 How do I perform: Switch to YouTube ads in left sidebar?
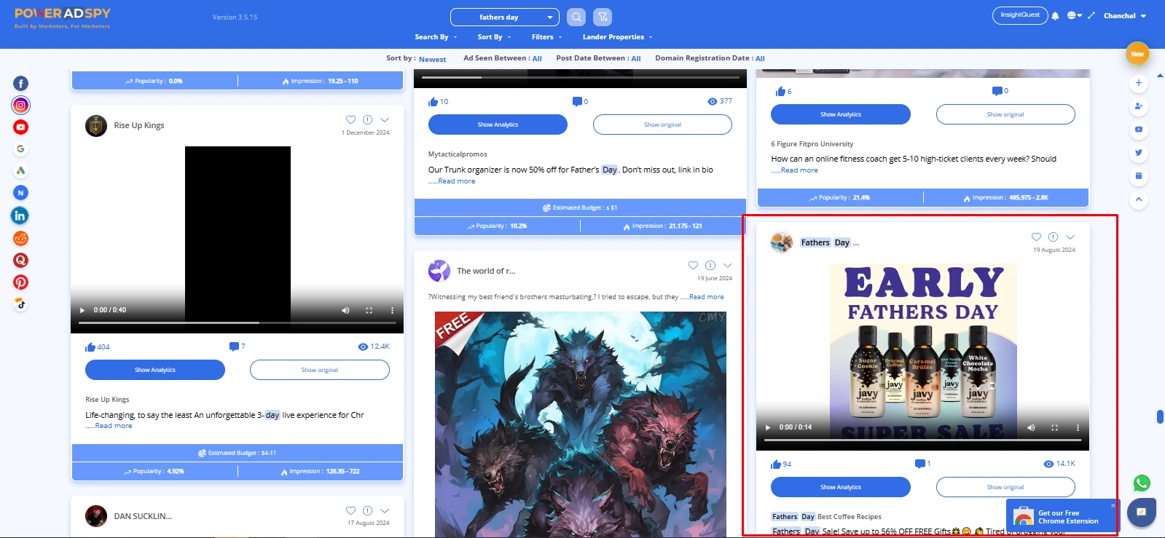coord(20,127)
